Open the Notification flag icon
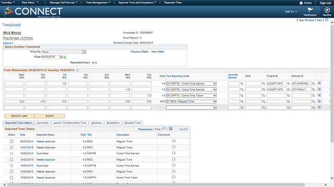This screenshot has height=187, width=334. click(x=310, y=10)
